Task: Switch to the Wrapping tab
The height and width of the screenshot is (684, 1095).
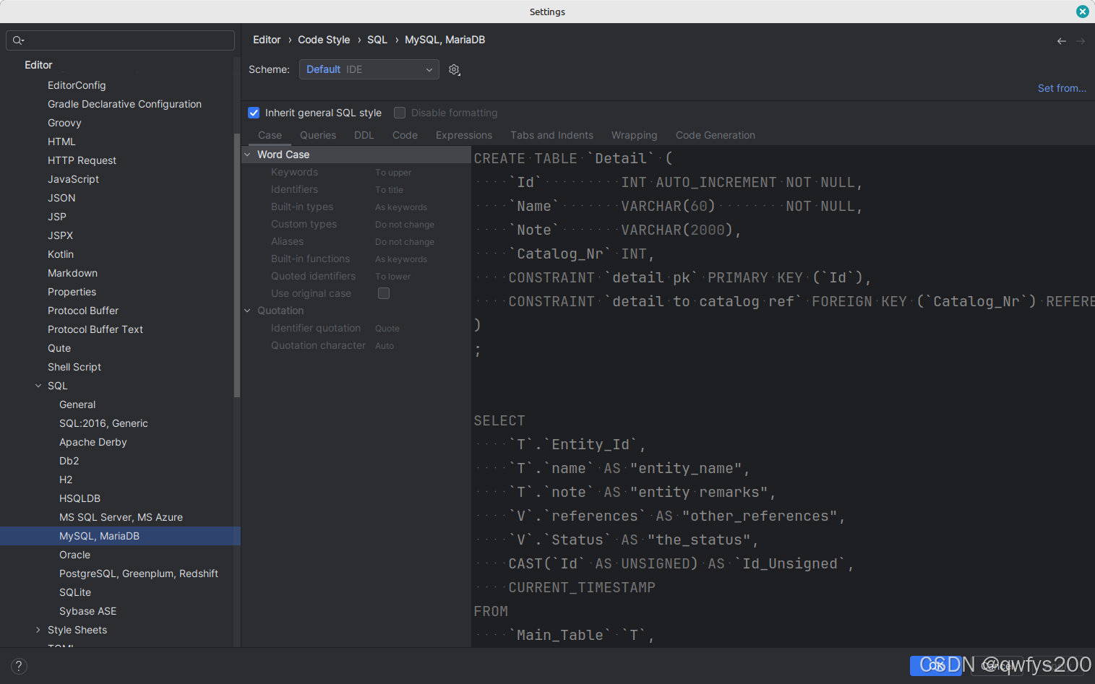Action: [634, 135]
